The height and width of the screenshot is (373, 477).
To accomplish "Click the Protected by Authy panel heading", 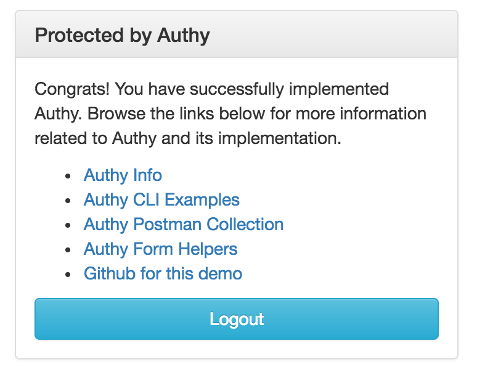I will (122, 35).
